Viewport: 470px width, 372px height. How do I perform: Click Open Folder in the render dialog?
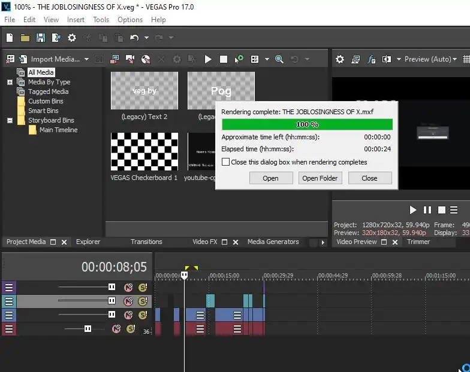[x=320, y=178]
